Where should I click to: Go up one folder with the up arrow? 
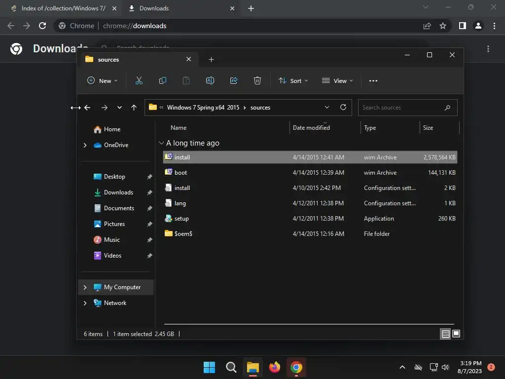click(134, 108)
